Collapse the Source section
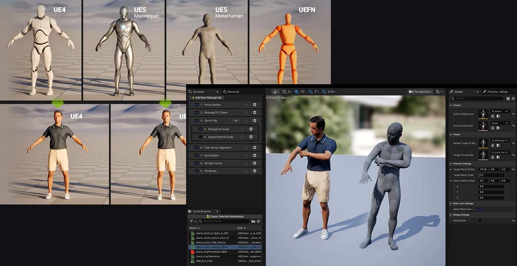This screenshot has height=266, width=517. point(451,105)
